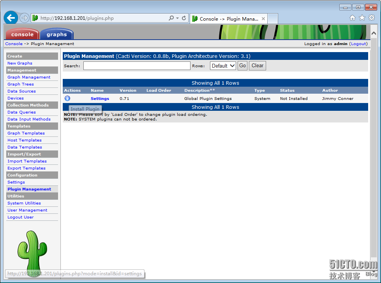Open Plugin Management in sidebar
The width and height of the screenshot is (381, 283).
[29, 189]
